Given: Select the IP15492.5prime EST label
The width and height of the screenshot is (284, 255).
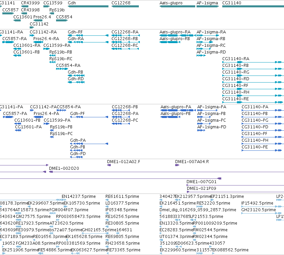Looking at the screenshot, I should (257, 203).
